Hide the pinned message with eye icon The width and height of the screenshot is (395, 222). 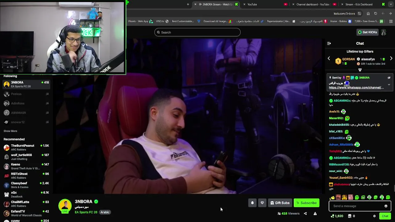(389, 78)
